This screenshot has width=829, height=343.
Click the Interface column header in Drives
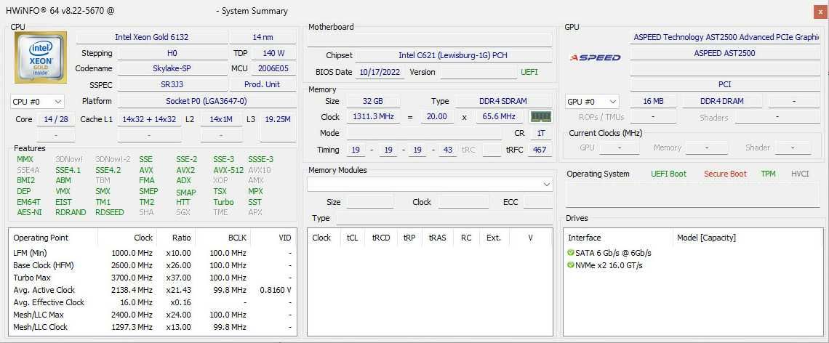point(618,238)
